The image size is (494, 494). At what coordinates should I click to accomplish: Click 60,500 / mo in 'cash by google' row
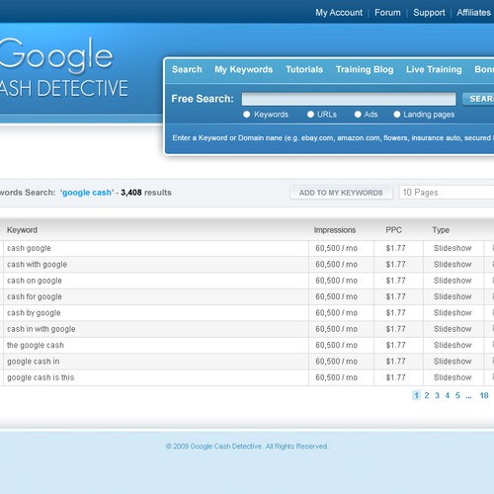click(x=336, y=313)
